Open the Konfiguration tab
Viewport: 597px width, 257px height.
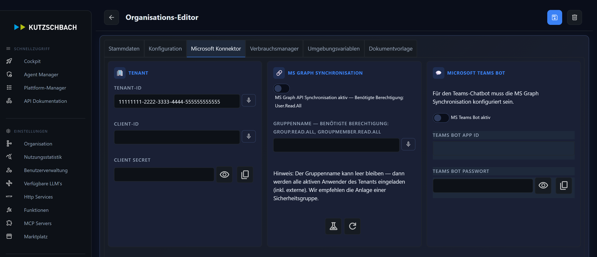pos(165,48)
